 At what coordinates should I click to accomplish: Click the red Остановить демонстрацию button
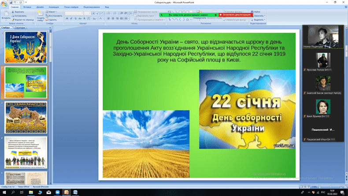[x=235, y=15]
